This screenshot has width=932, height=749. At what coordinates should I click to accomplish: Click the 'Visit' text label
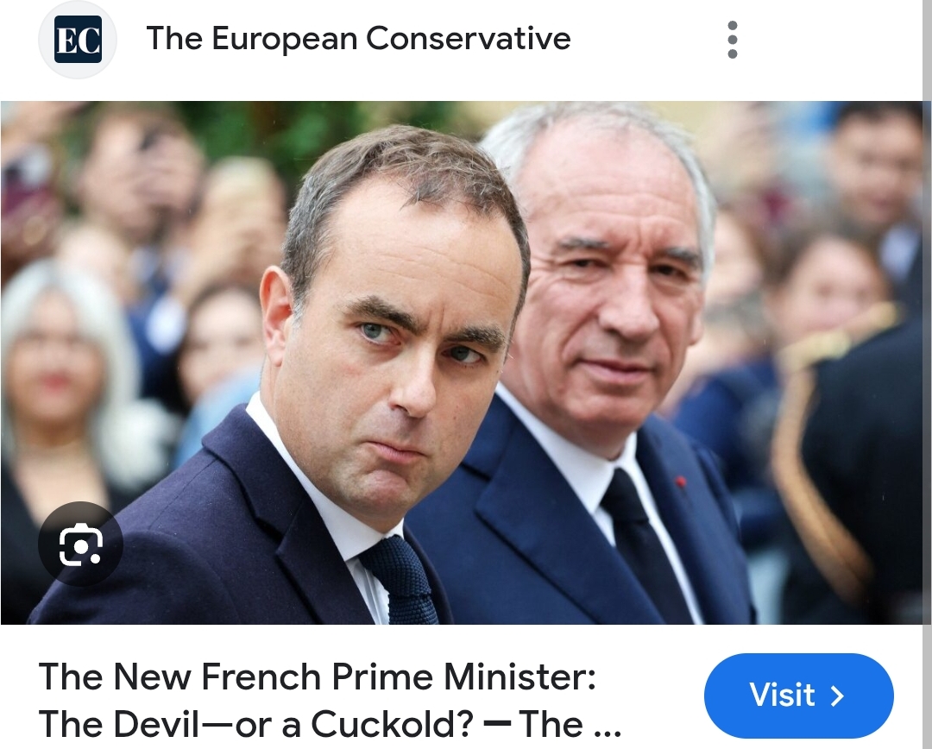click(782, 695)
